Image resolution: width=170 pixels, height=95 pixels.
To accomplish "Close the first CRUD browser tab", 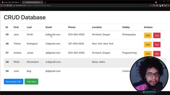I will click(x=21, y=2).
